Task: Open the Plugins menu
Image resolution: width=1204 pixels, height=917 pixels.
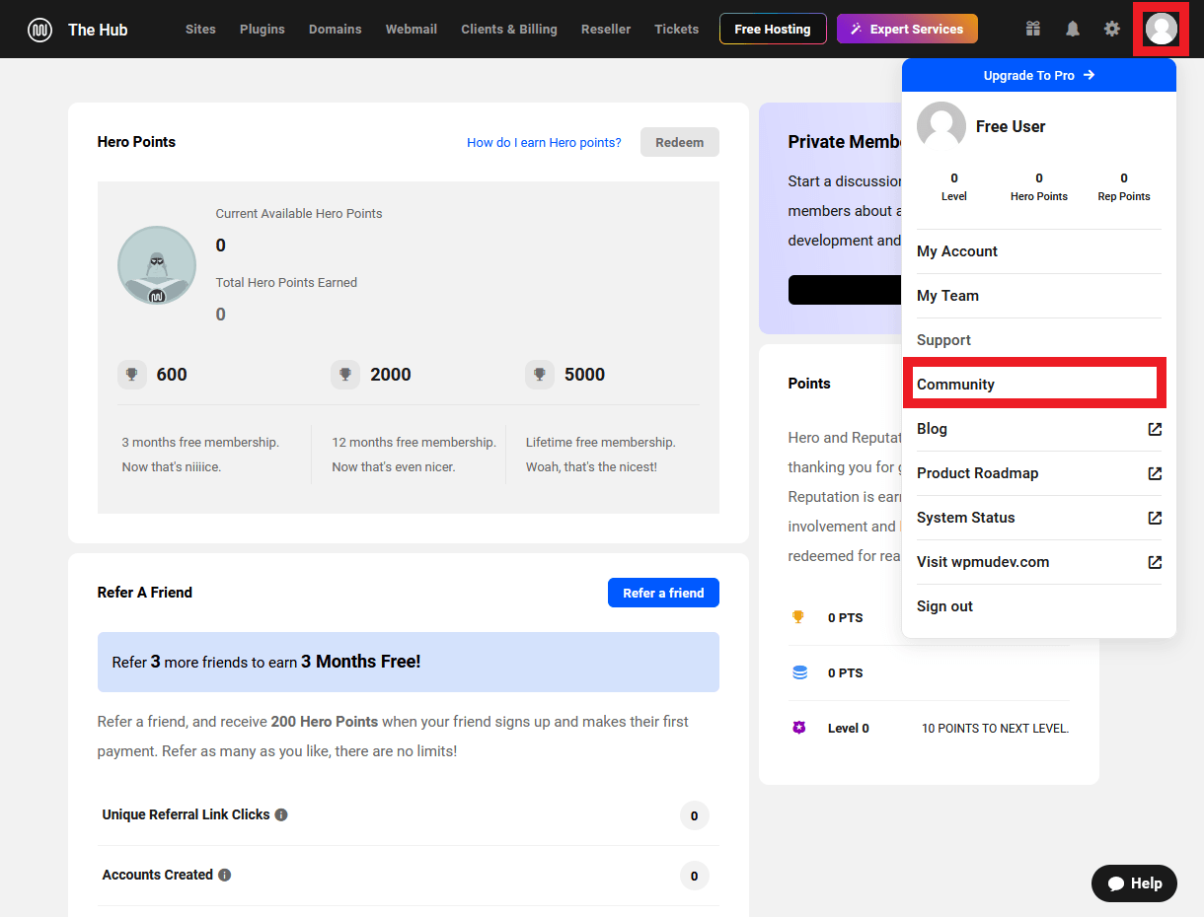Action: [263, 29]
